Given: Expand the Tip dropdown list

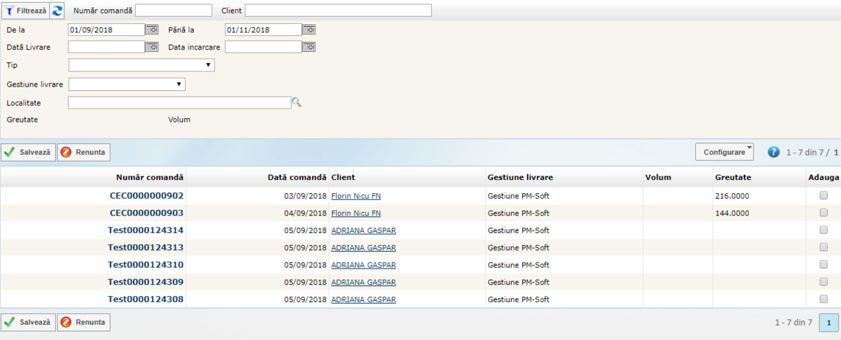Looking at the screenshot, I should [x=142, y=65].
